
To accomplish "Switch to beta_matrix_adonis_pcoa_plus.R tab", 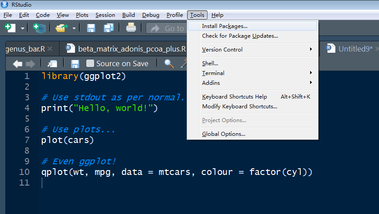I will click(132, 49).
